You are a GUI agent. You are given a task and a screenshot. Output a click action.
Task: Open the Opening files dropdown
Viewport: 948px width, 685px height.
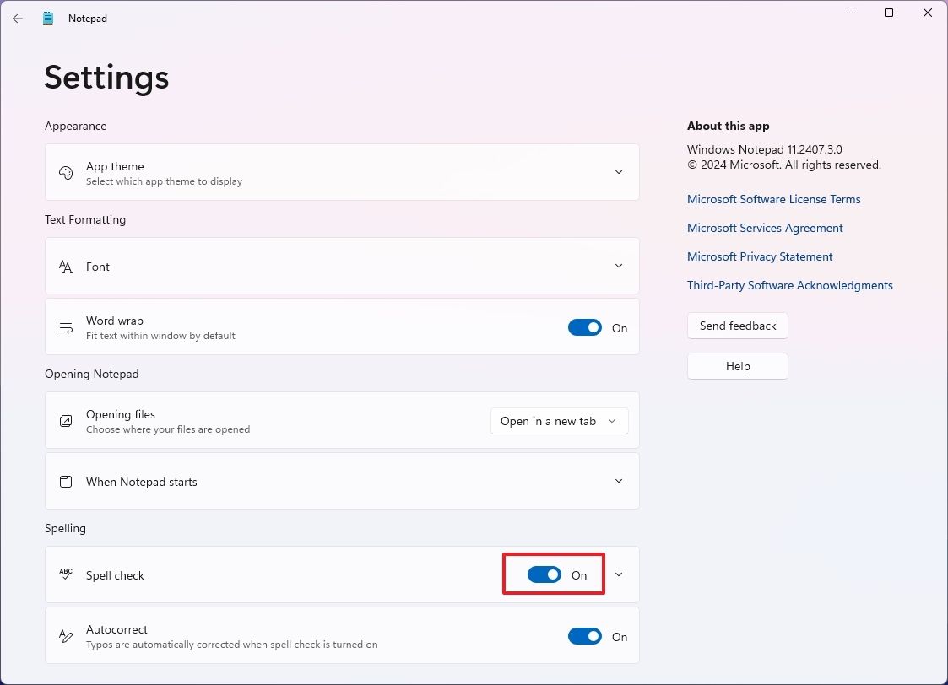click(x=559, y=420)
